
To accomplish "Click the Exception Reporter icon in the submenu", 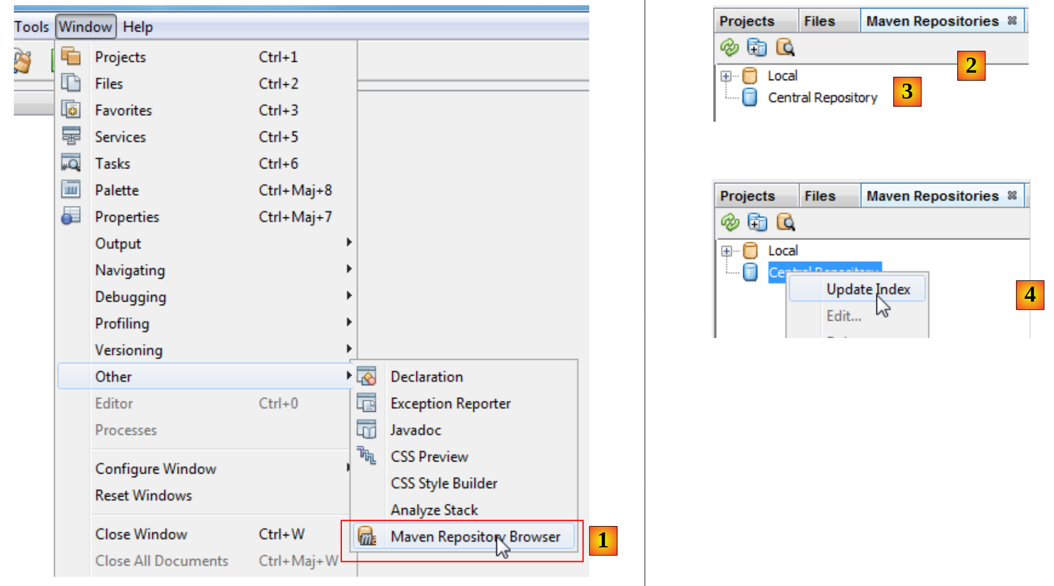I will (366, 403).
